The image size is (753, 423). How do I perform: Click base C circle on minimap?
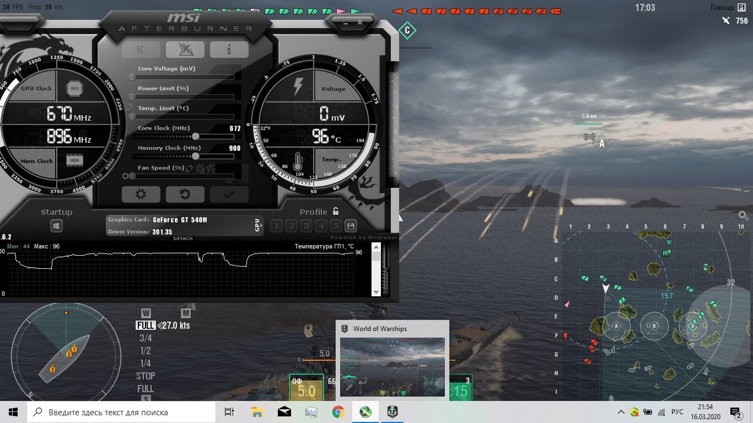coord(692,326)
